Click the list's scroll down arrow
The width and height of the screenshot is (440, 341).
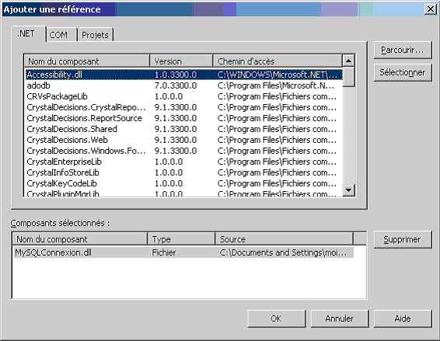(x=348, y=190)
